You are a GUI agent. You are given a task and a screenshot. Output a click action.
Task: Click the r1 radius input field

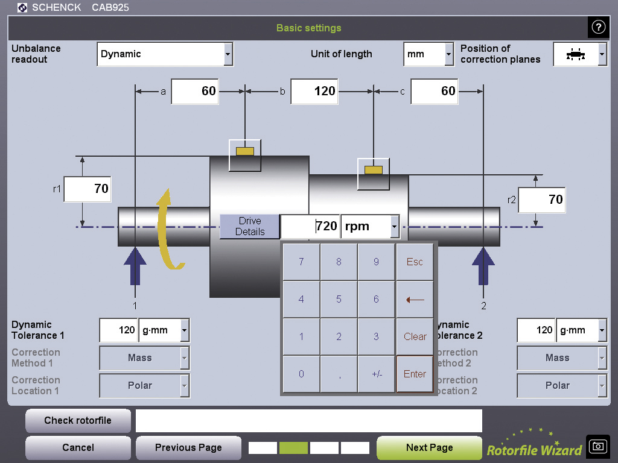point(88,189)
